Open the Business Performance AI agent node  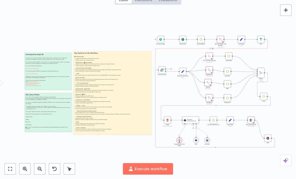tap(190, 120)
